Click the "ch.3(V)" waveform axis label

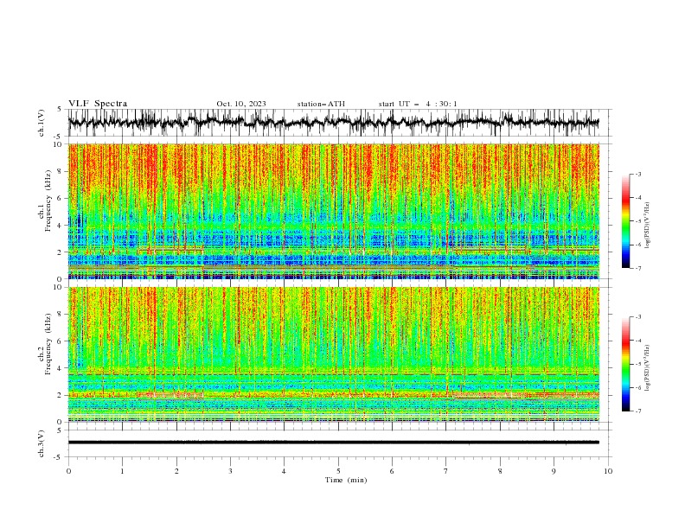[x=42, y=443]
